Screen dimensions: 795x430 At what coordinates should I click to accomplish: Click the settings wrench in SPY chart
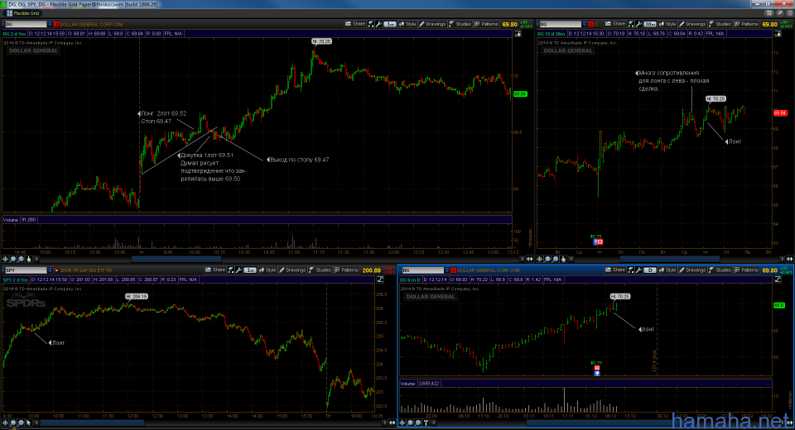tap(238, 270)
